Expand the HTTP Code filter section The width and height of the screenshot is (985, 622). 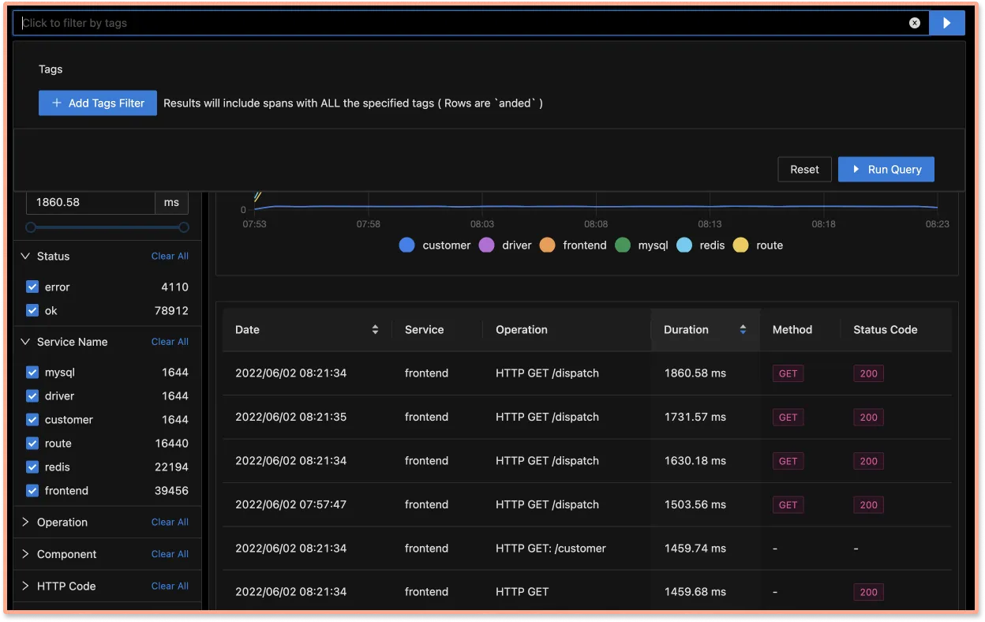tap(25, 586)
